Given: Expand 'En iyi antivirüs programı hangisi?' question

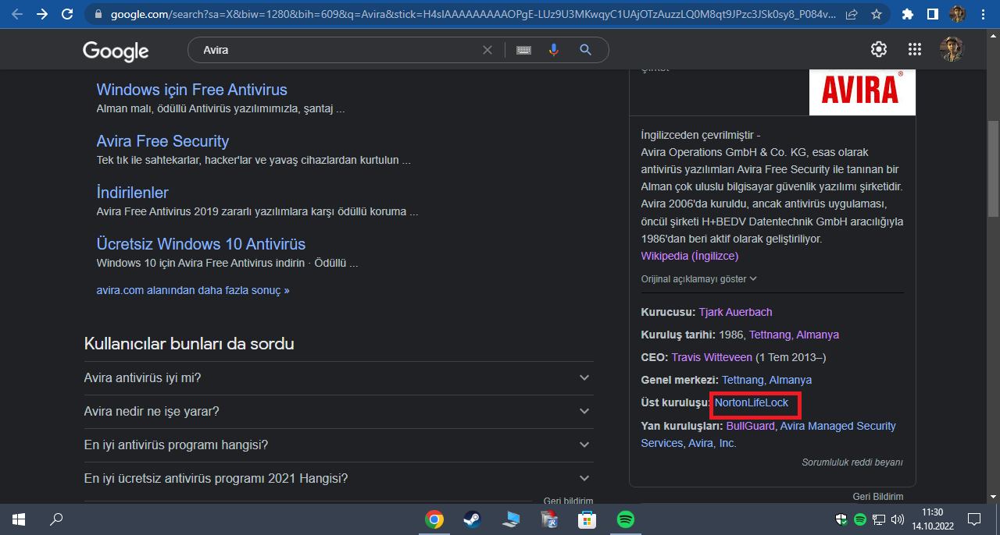Looking at the screenshot, I should click(338, 445).
